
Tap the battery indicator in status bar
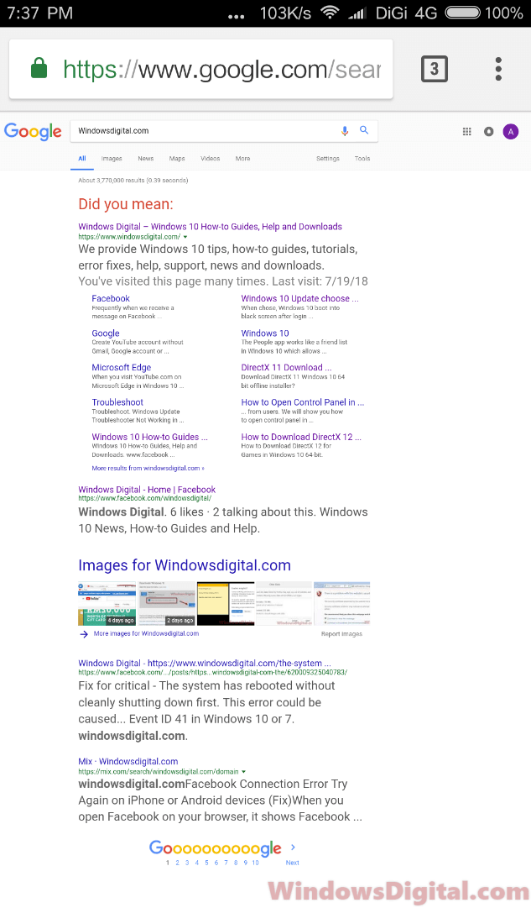pyautogui.click(x=462, y=13)
